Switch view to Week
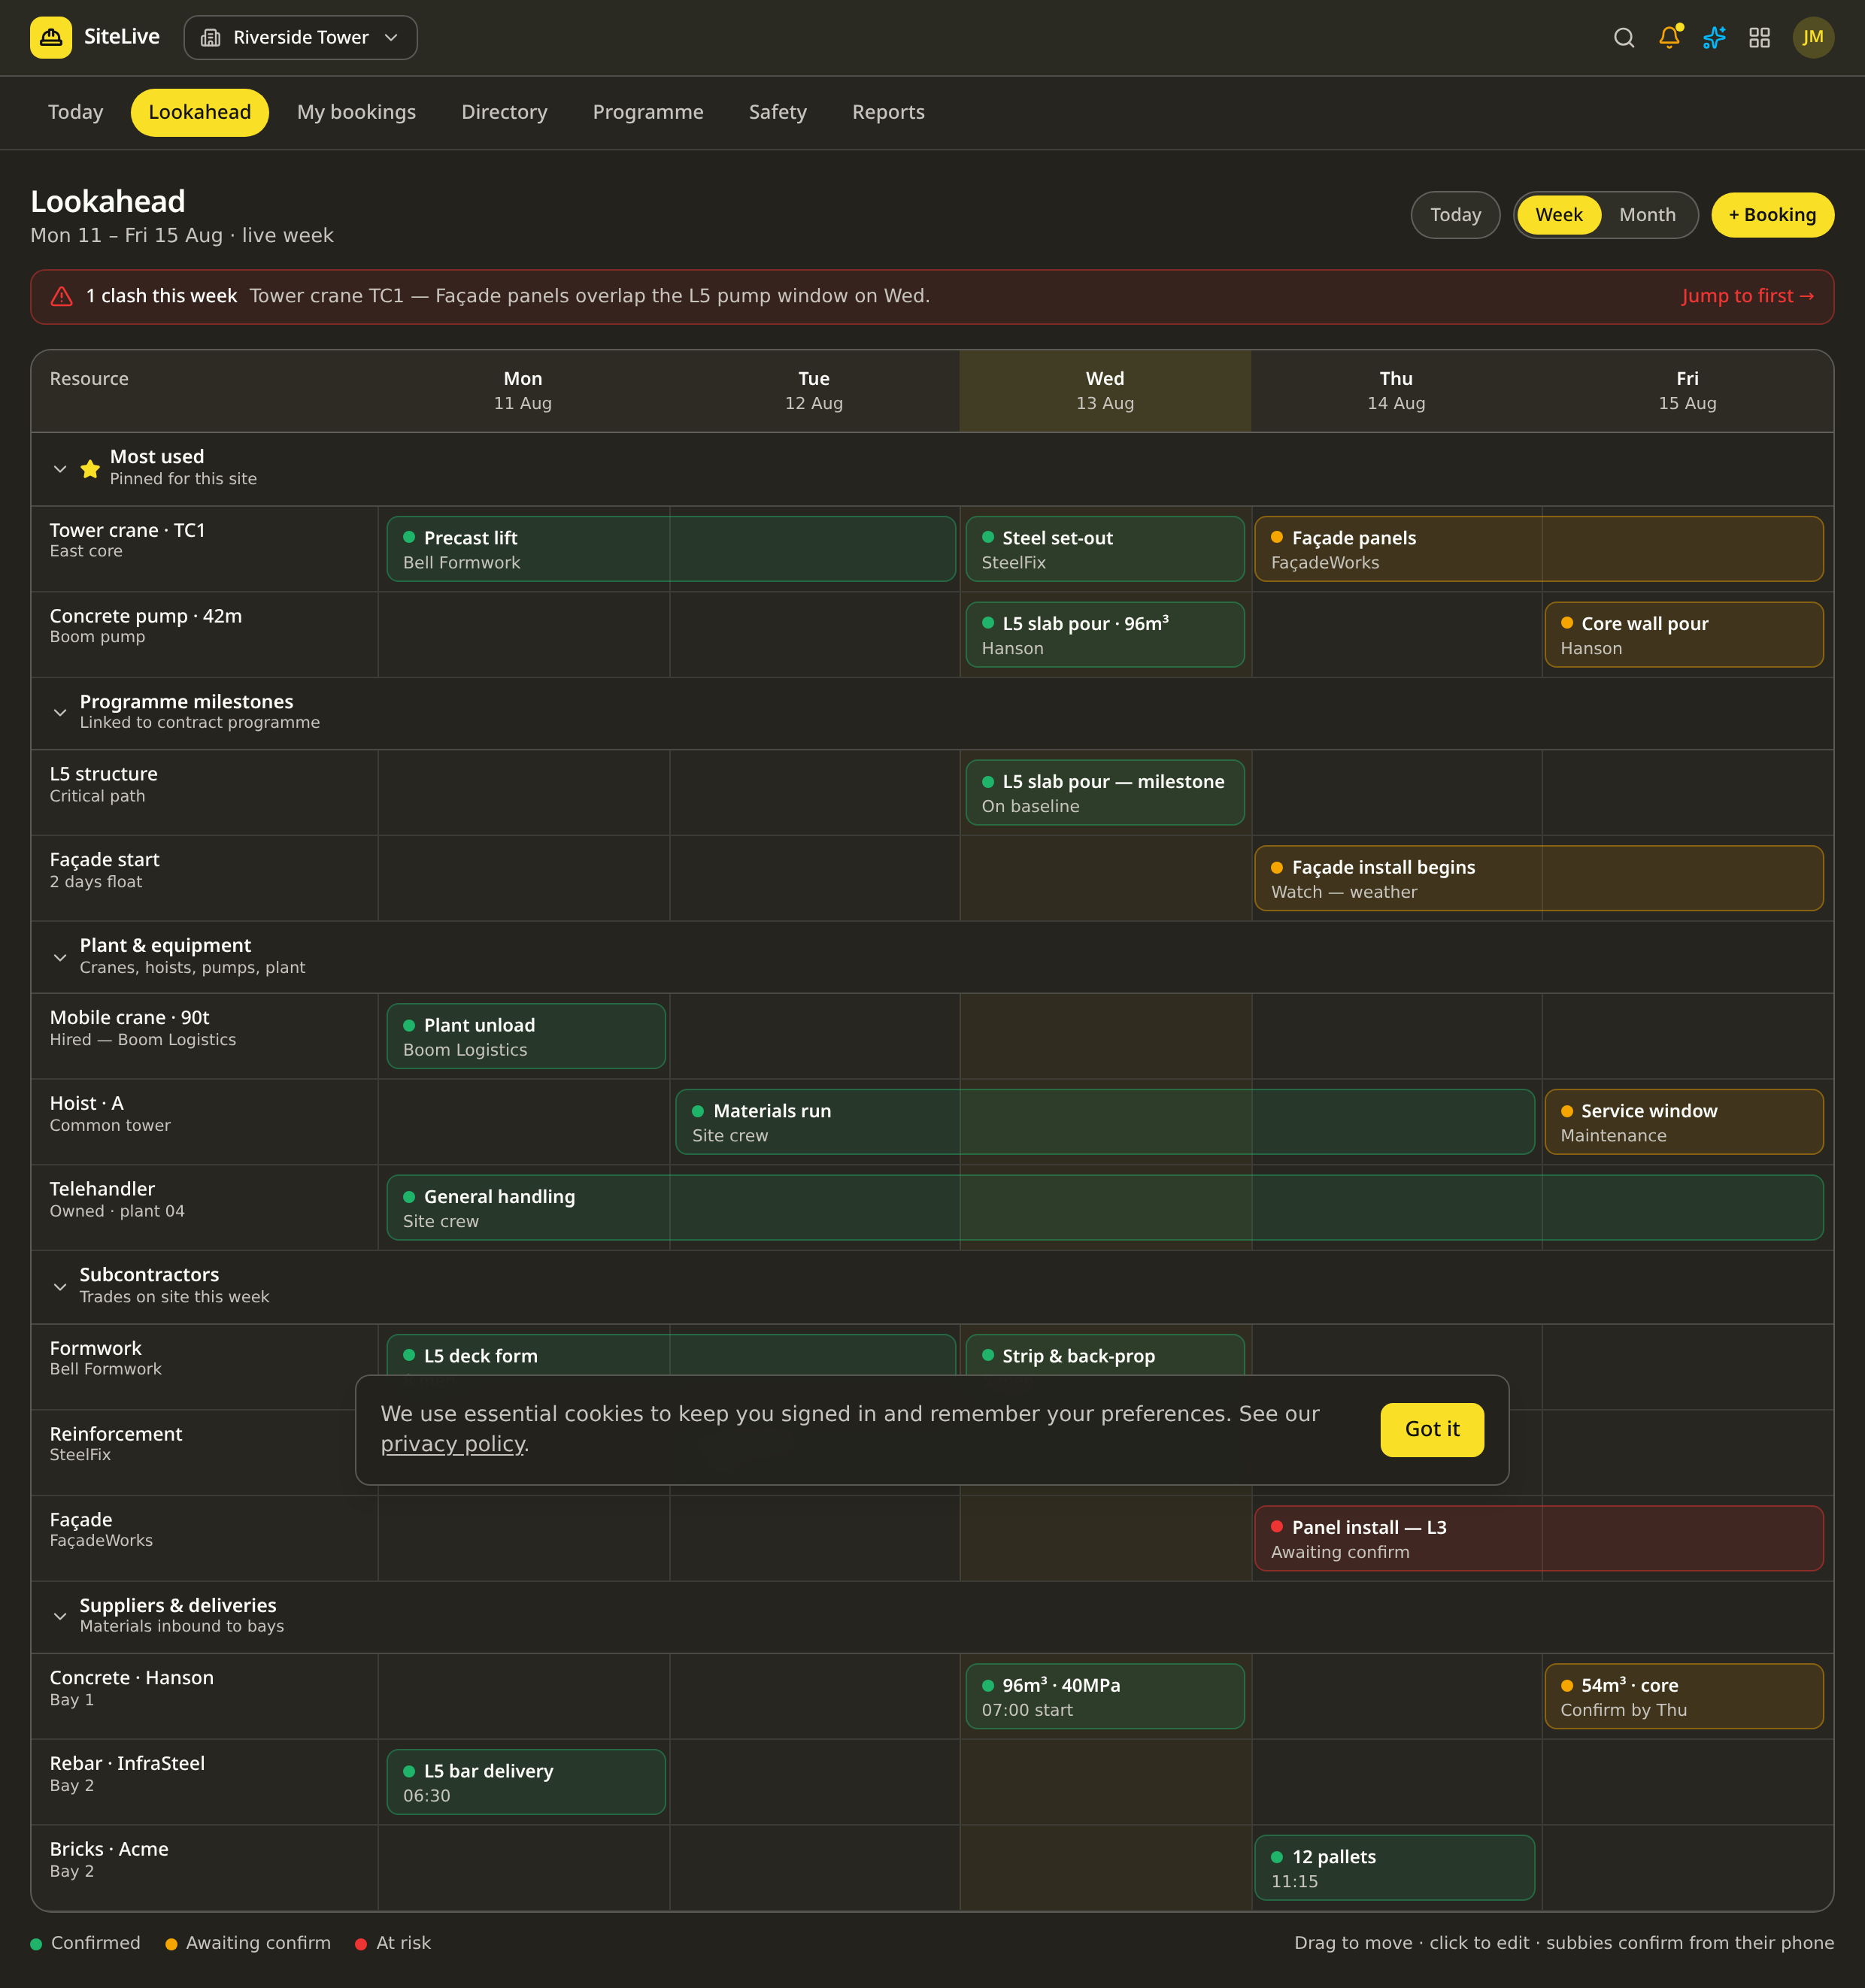This screenshot has width=1865, height=1988. click(1559, 215)
